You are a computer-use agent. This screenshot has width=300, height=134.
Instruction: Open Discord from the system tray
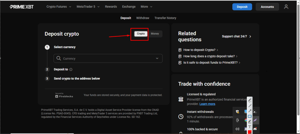click(255, 129)
